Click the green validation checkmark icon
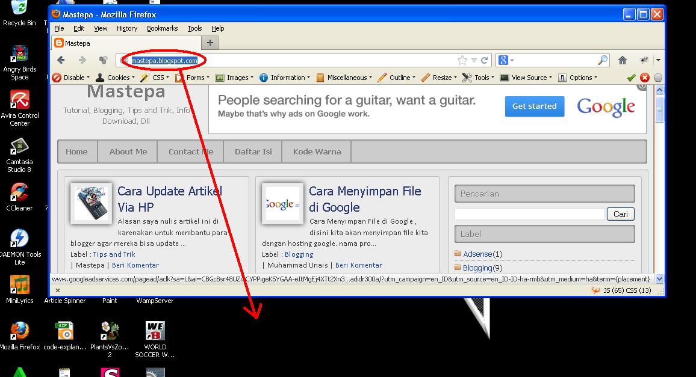The height and width of the screenshot is (377, 696). (x=631, y=77)
